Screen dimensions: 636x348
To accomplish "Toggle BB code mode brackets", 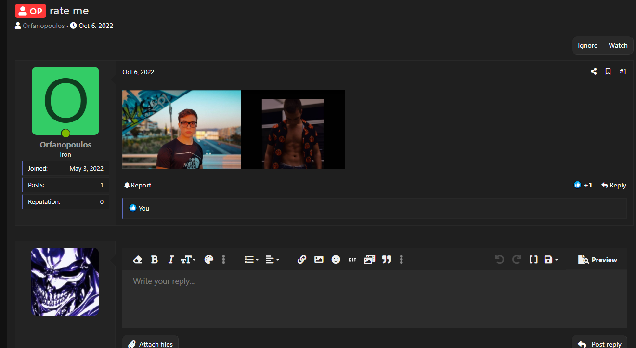I will tap(533, 260).
